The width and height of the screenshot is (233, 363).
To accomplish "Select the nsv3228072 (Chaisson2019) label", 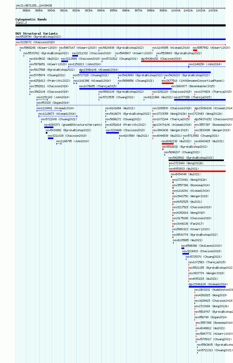I will tap(35, 42).
